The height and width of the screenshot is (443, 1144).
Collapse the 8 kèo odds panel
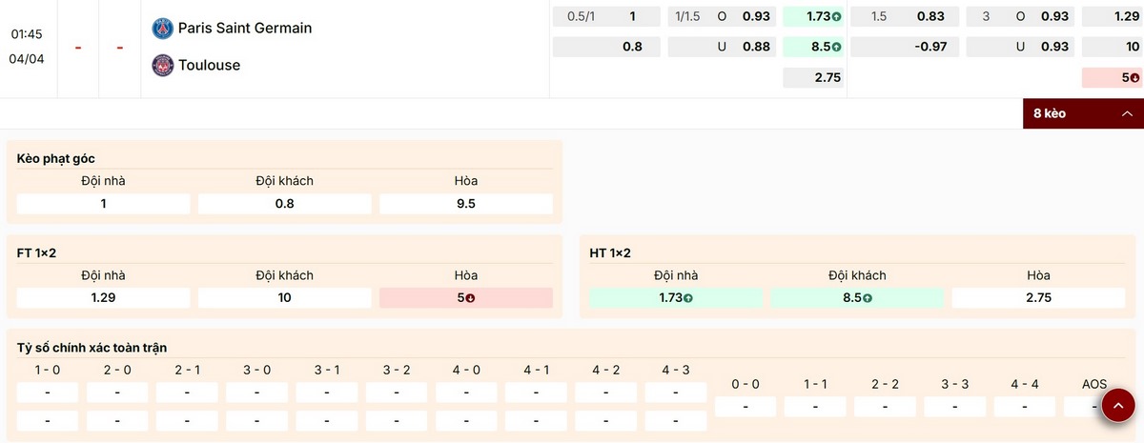click(1082, 113)
